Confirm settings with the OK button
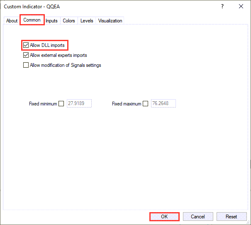The image size is (251, 225). click(164, 217)
